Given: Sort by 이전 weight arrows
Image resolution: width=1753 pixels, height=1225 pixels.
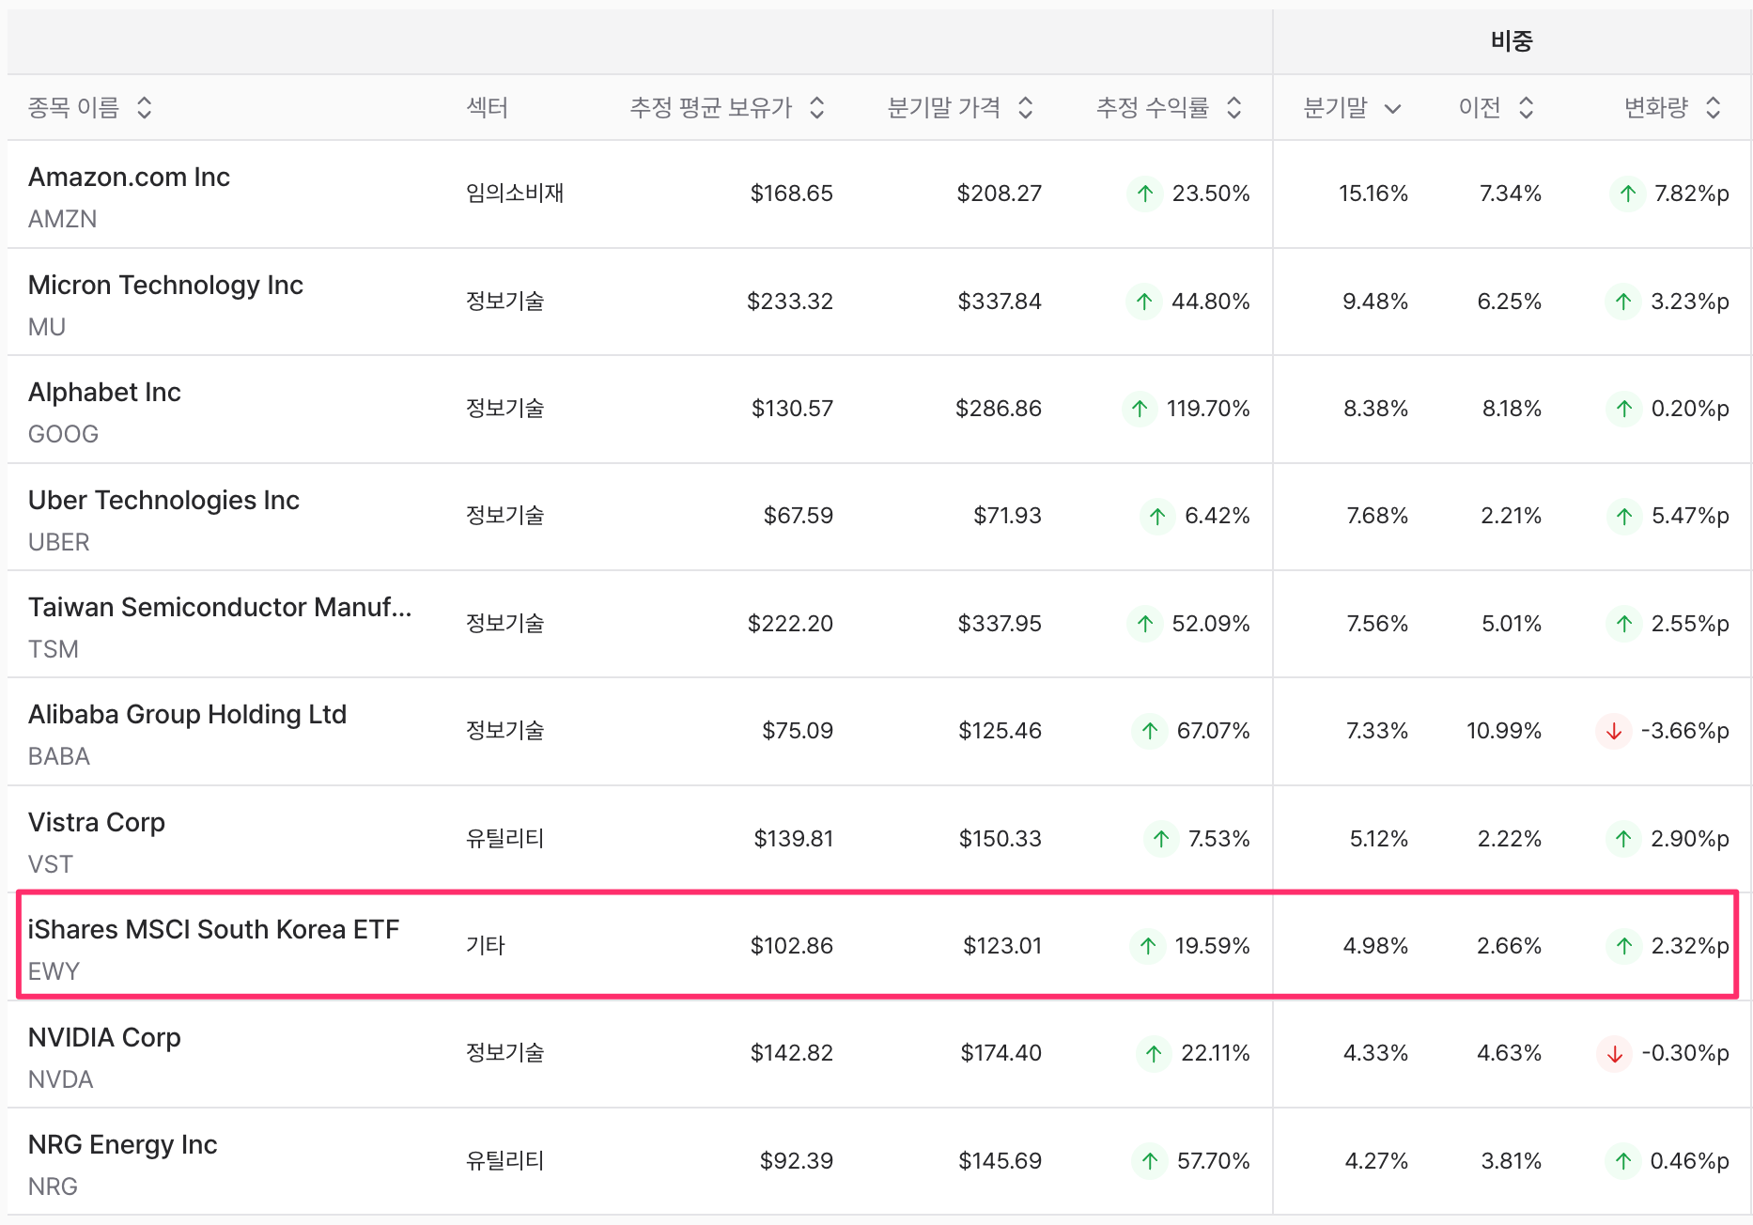Looking at the screenshot, I should 1527,108.
